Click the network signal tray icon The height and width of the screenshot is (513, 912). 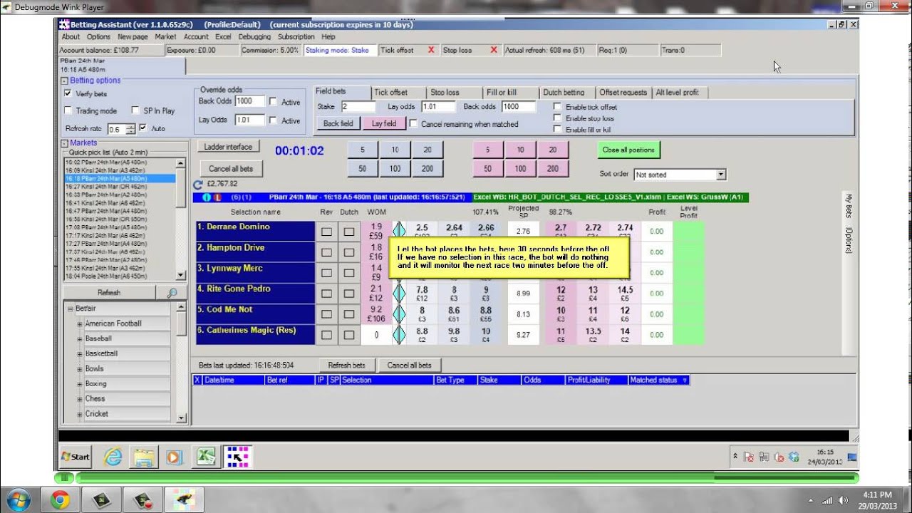(x=827, y=500)
